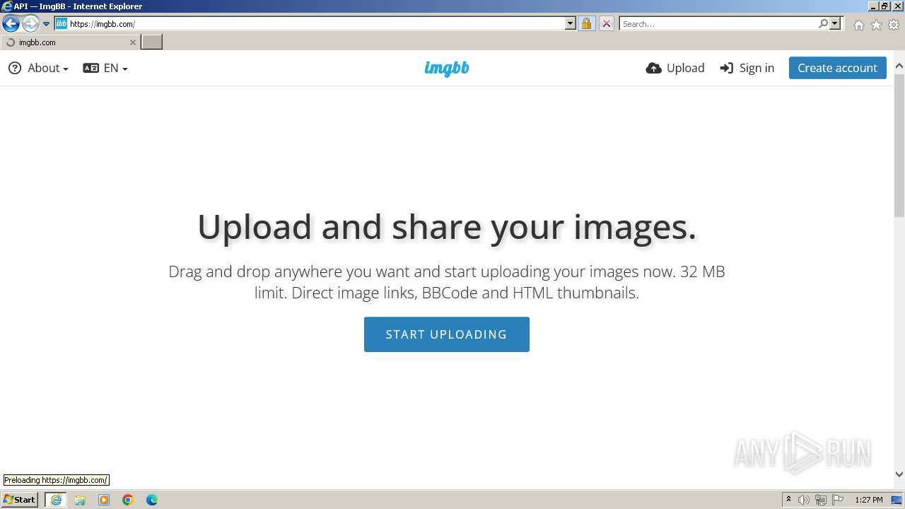This screenshot has width=905, height=509.
Task: Select the imgbb.com browser tab
Action: click(69, 42)
